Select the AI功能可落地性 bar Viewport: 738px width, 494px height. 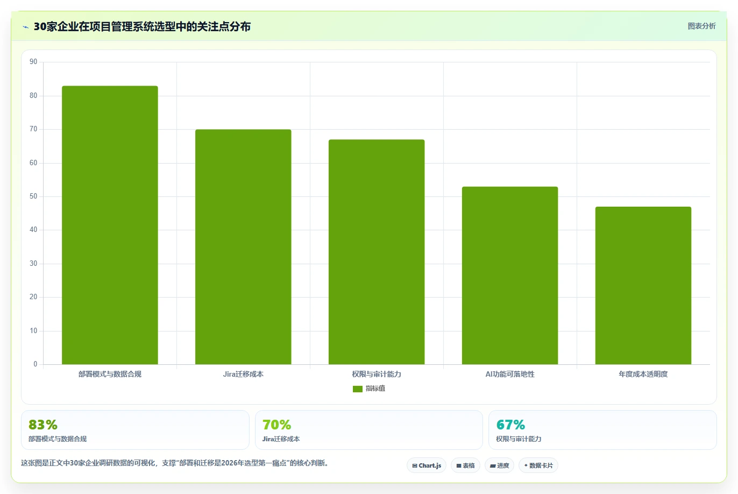510,276
